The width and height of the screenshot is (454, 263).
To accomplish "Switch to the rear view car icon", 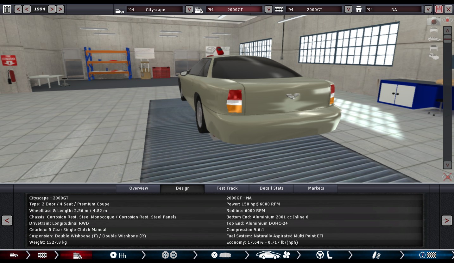I will click(x=434, y=48).
